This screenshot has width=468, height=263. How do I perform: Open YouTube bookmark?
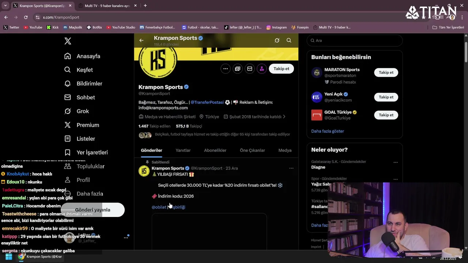point(33,27)
